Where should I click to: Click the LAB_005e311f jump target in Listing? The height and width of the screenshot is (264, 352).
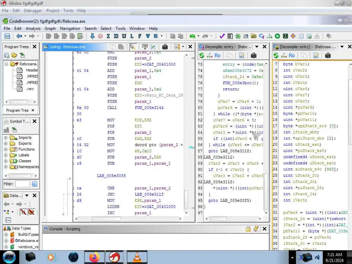click(x=149, y=195)
